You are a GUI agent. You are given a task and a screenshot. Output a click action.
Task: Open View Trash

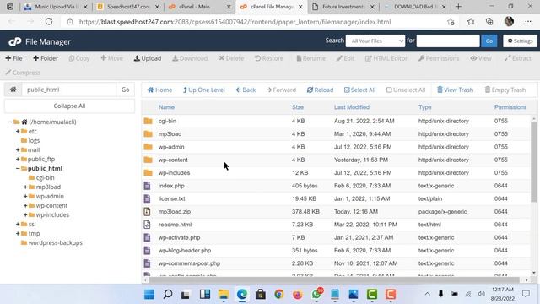pos(455,90)
